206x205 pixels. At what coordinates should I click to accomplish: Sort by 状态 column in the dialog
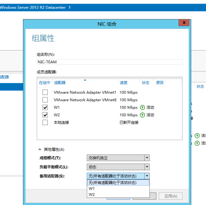[x=145, y=83]
